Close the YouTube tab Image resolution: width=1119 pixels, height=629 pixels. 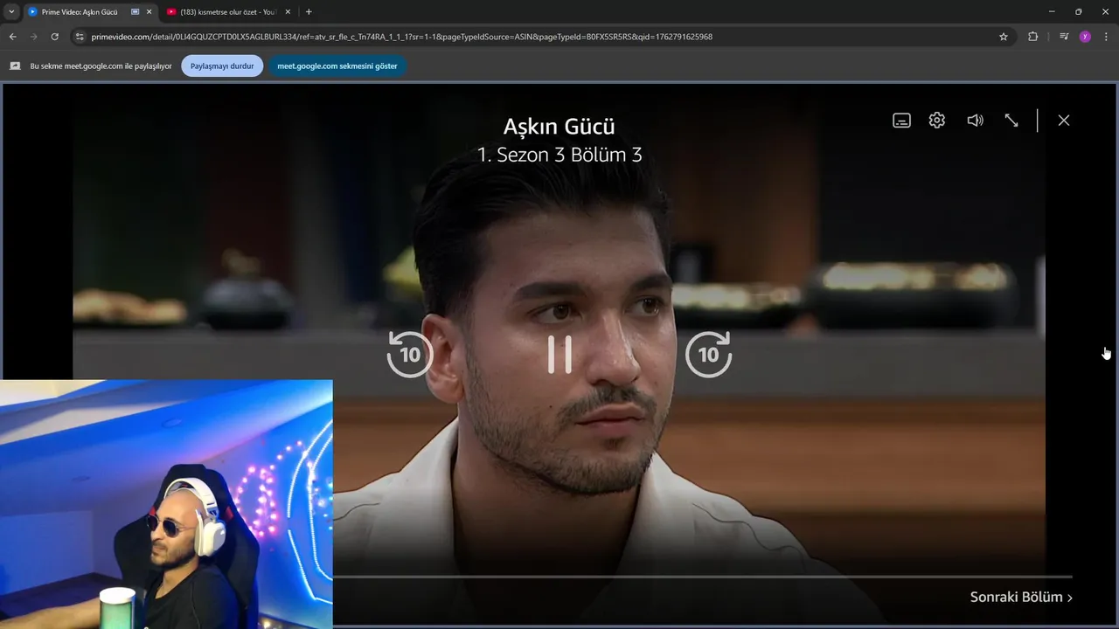tap(288, 12)
